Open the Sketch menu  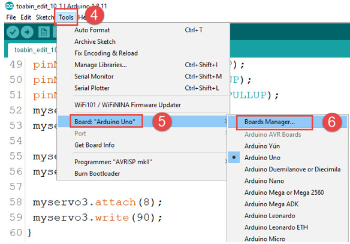pyautogui.click(x=44, y=17)
